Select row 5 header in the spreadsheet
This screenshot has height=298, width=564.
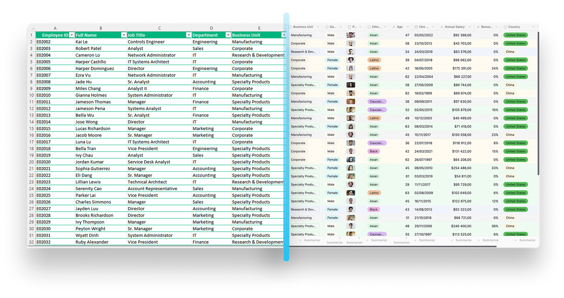[31, 61]
